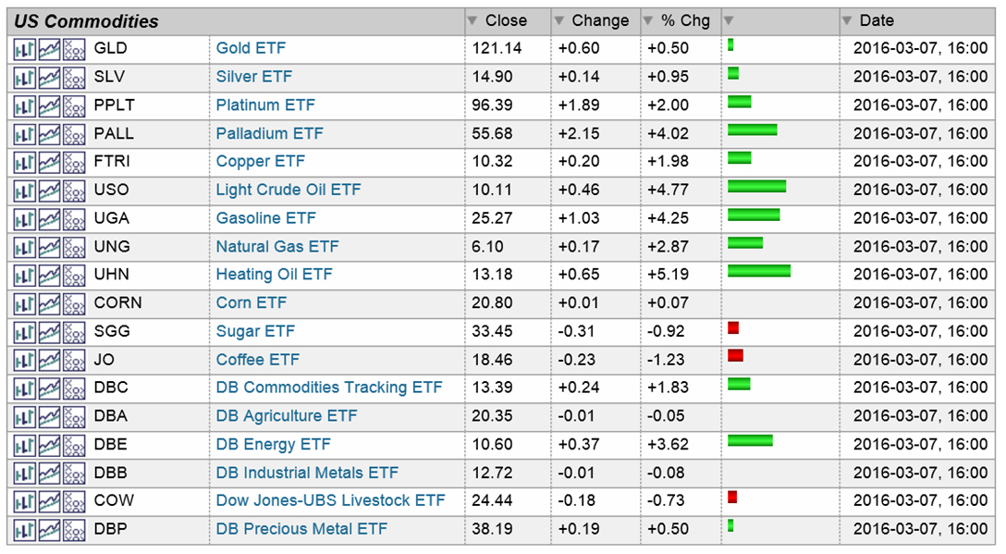Image resolution: width=1006 pixels, height=554 pixels.
Task: Open the Light Crude Oil ETF link
Action: [x=288, y=190]
